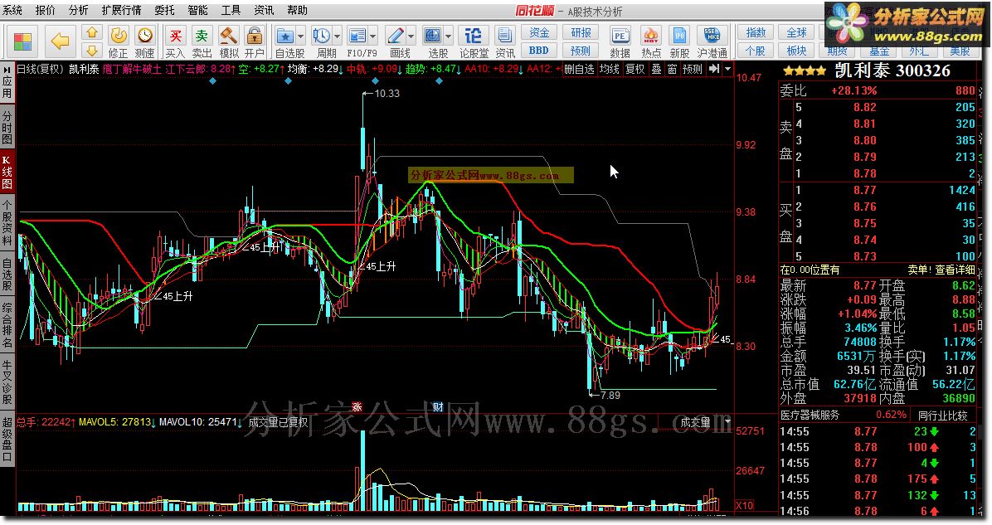The image size is (992, 525).
Task: Open the 资讯 news document icon
Action: [x=505, y=36]
